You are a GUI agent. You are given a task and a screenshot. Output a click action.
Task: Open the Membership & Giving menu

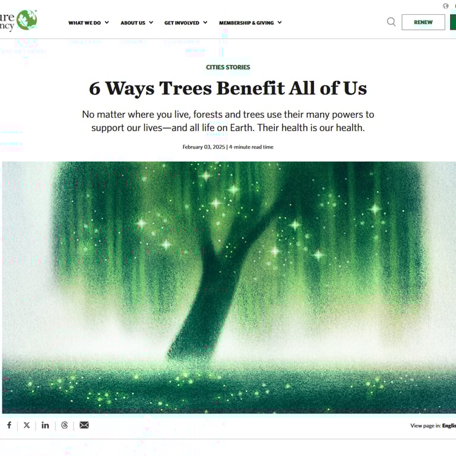coord(246,23)
